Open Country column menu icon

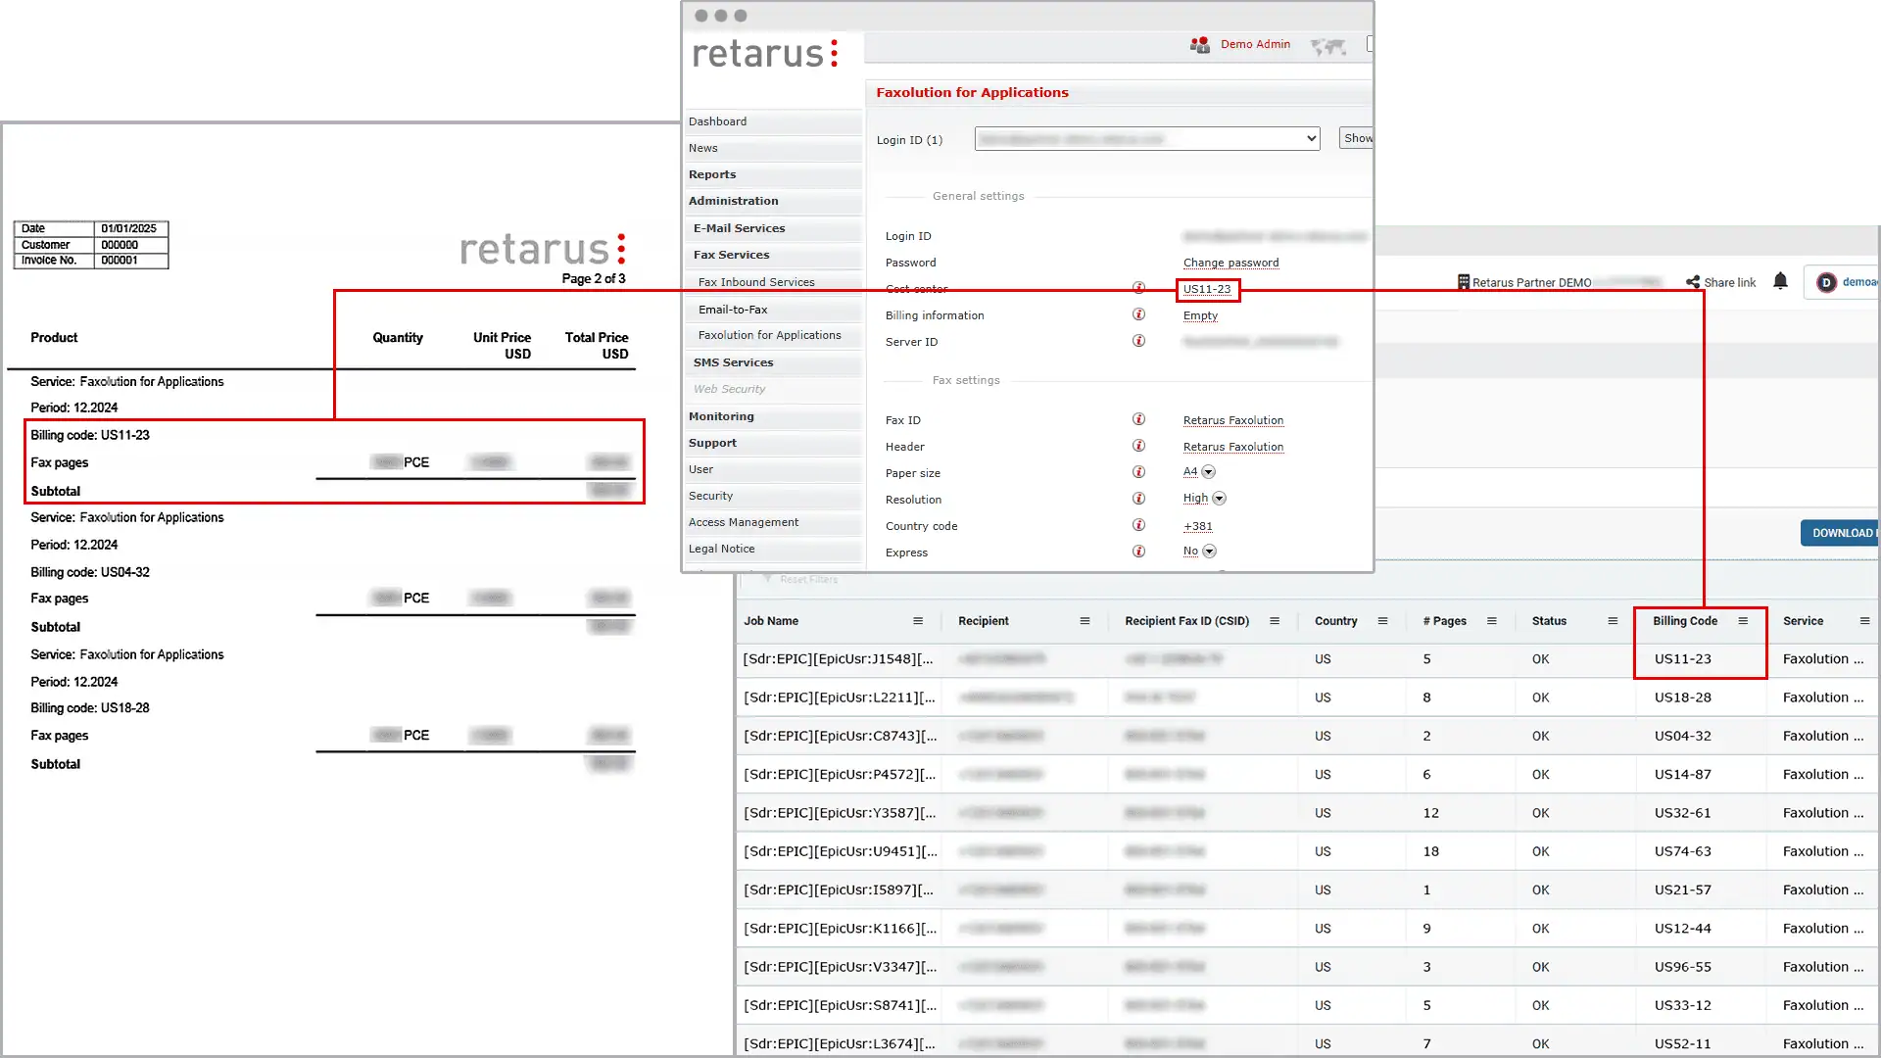pyautogui.click(x=1382, y=621)
